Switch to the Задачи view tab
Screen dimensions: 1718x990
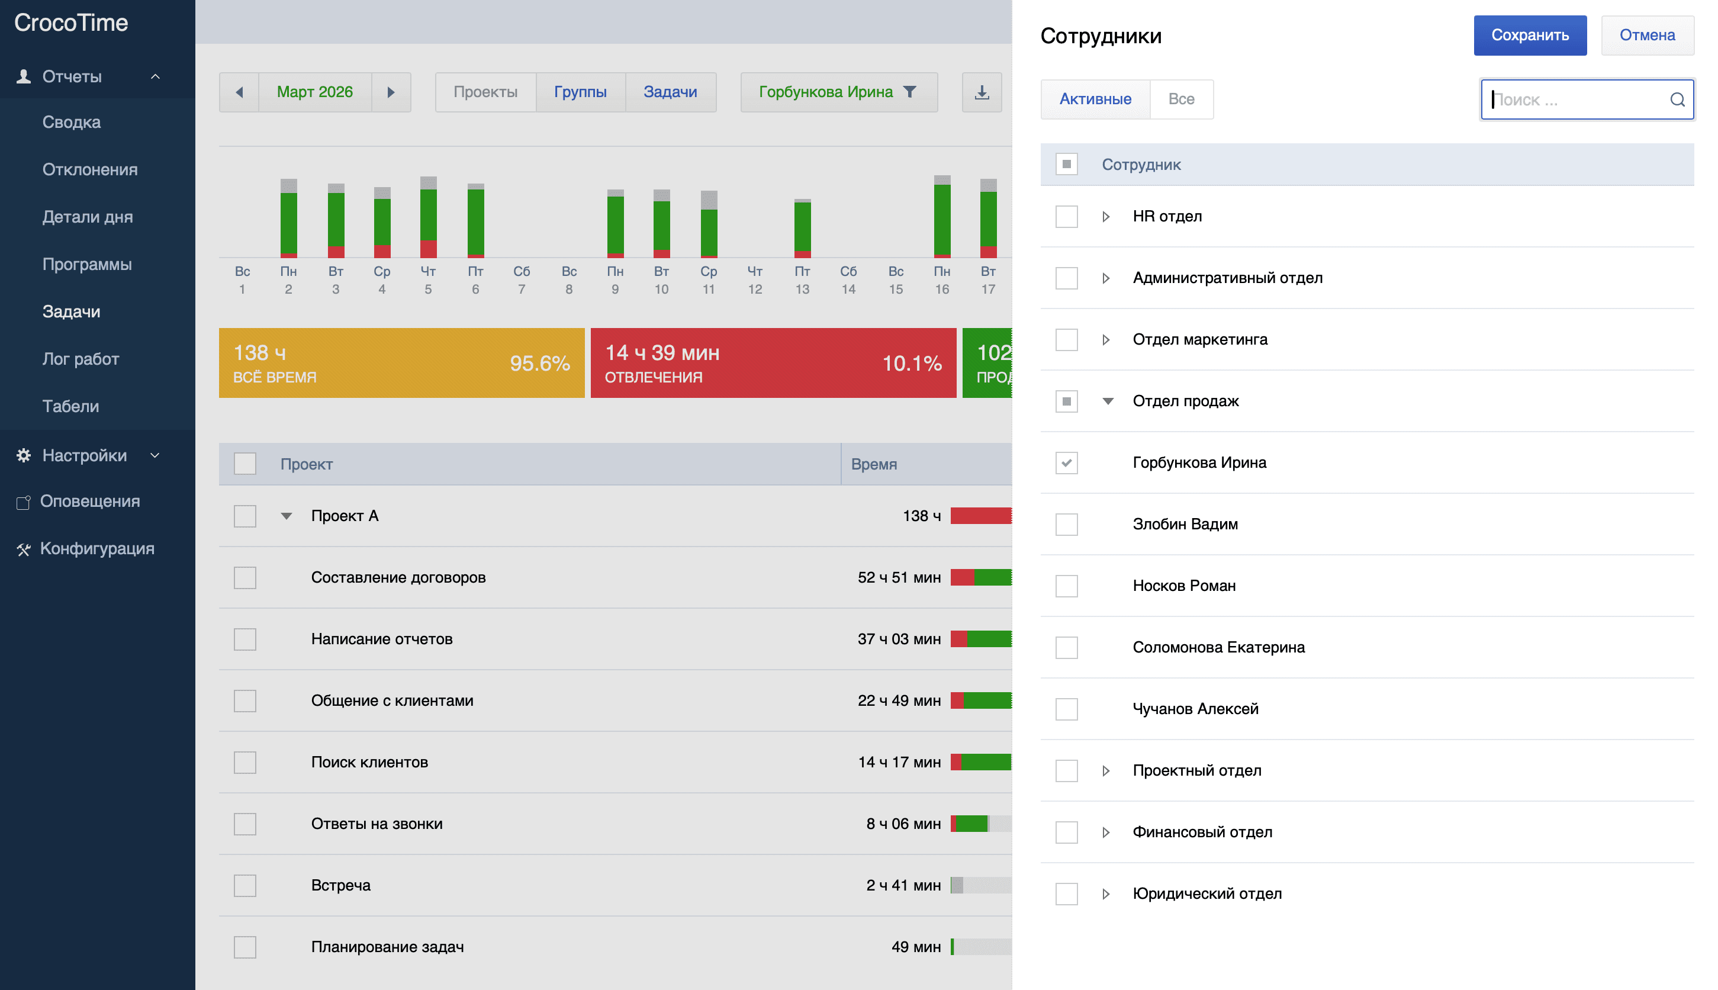[x=670, y=92]
